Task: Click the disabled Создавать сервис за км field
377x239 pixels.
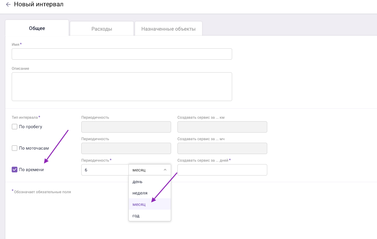Action: (x=222, y=127)
